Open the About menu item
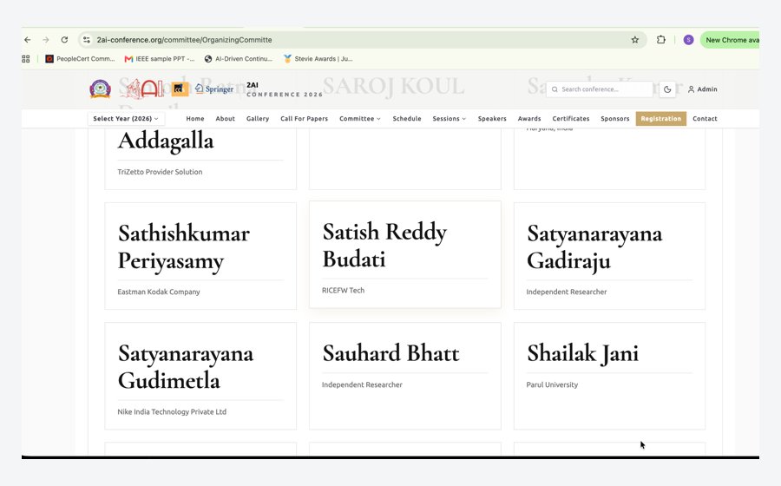Image resolution: width=781 pixels, height=486 pixels. (225, 119)
